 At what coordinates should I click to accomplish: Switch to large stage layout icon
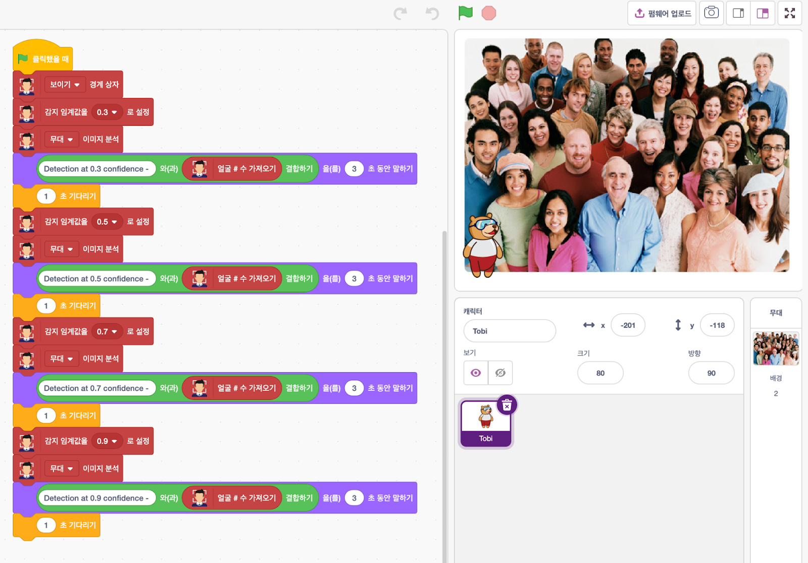[763, 13]
